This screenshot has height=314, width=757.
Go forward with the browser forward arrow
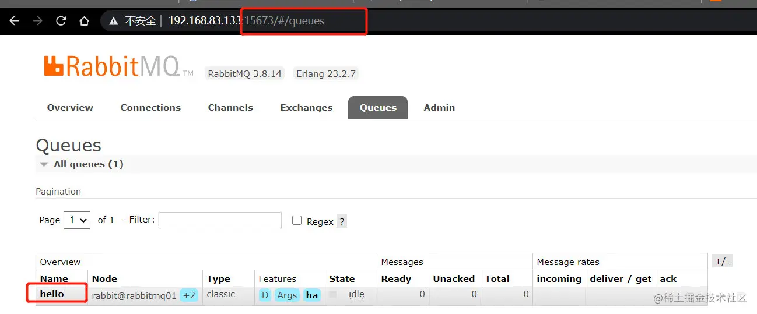37,21
